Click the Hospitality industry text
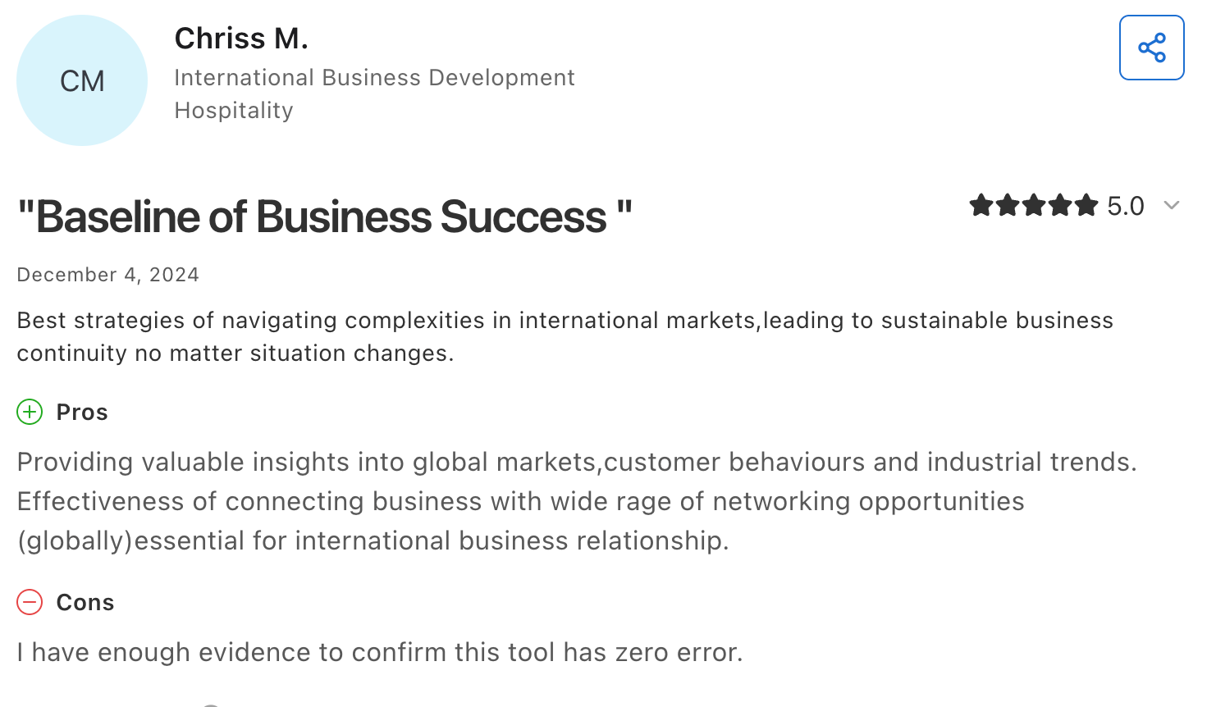Image resolution: width=1216 pixels, height=707 pixels. (234, 110)
